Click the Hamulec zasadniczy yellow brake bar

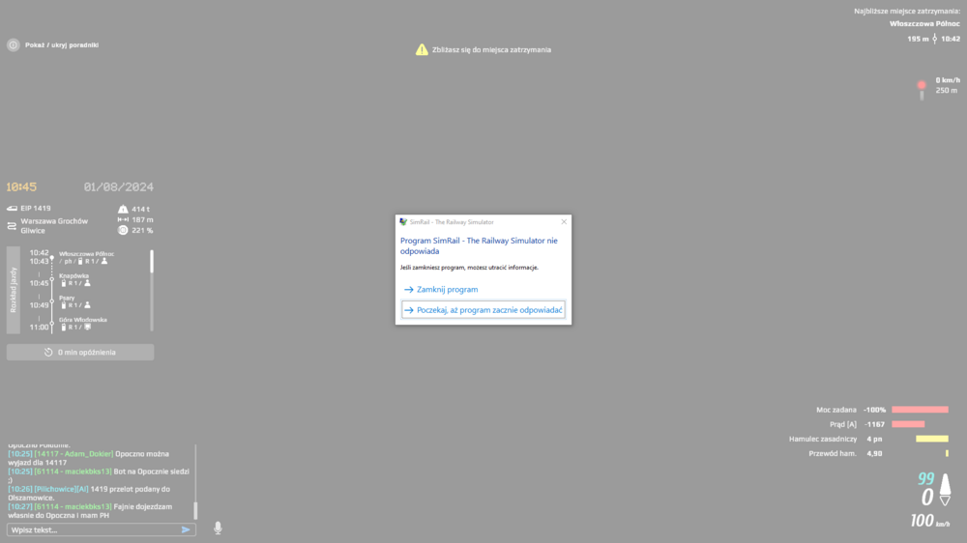(x=932, y=439)
